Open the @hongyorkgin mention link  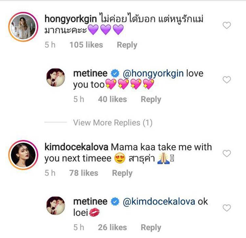coord(153,73)
